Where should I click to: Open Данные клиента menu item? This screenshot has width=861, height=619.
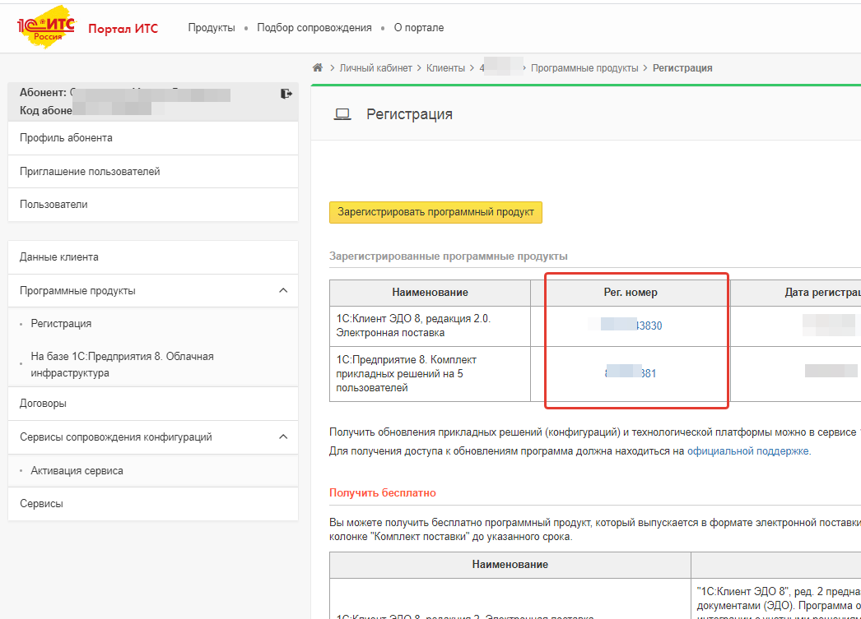[x=153, y=257]
